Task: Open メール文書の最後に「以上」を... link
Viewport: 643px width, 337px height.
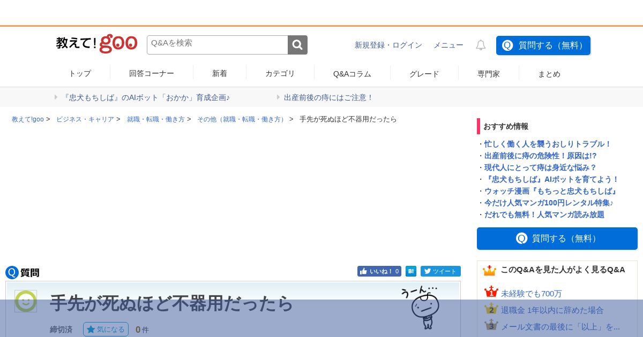Action: 560,327
